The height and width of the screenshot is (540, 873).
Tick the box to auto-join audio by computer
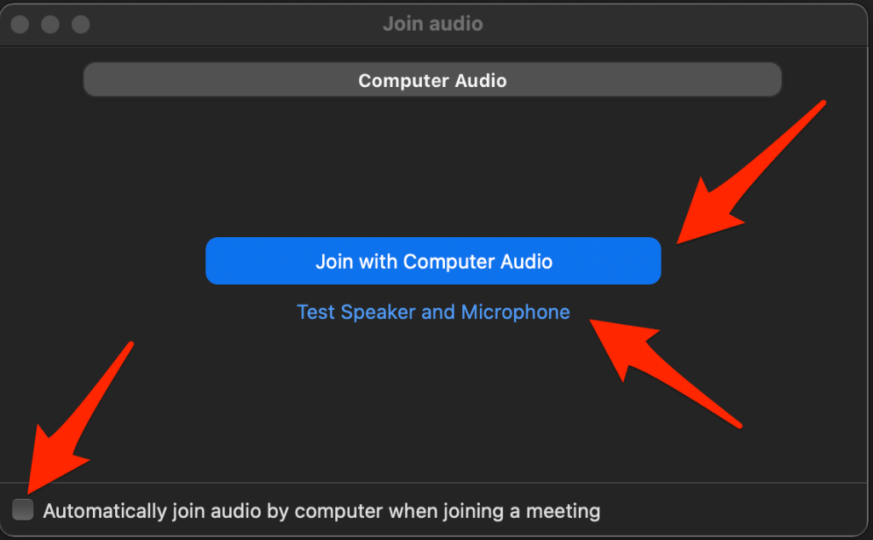pos(23,511)
